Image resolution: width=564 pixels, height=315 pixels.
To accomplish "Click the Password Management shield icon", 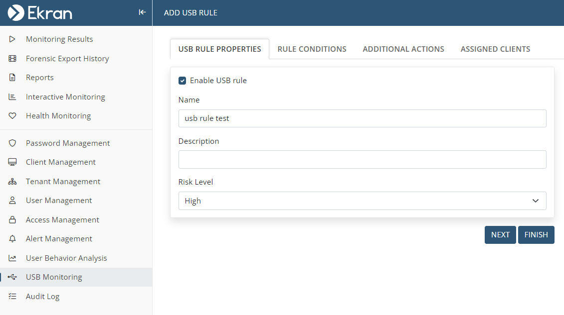I will tap(12, 143).
